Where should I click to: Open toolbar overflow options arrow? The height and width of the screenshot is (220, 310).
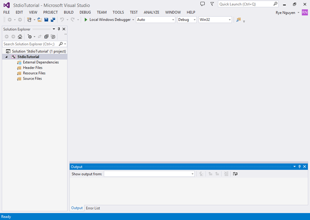[244, 21]
